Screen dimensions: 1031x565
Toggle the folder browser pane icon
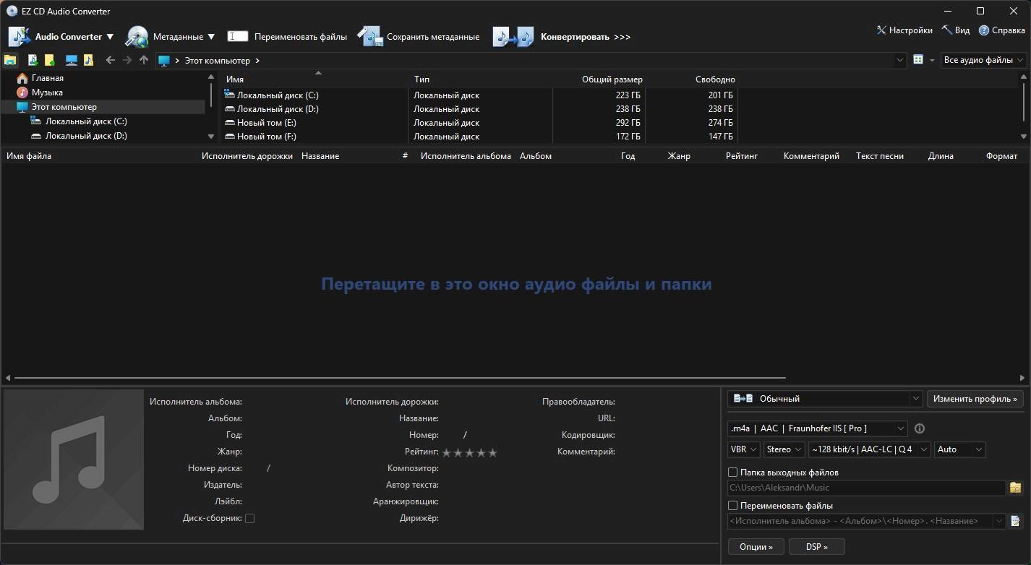(x=10, y=60)
